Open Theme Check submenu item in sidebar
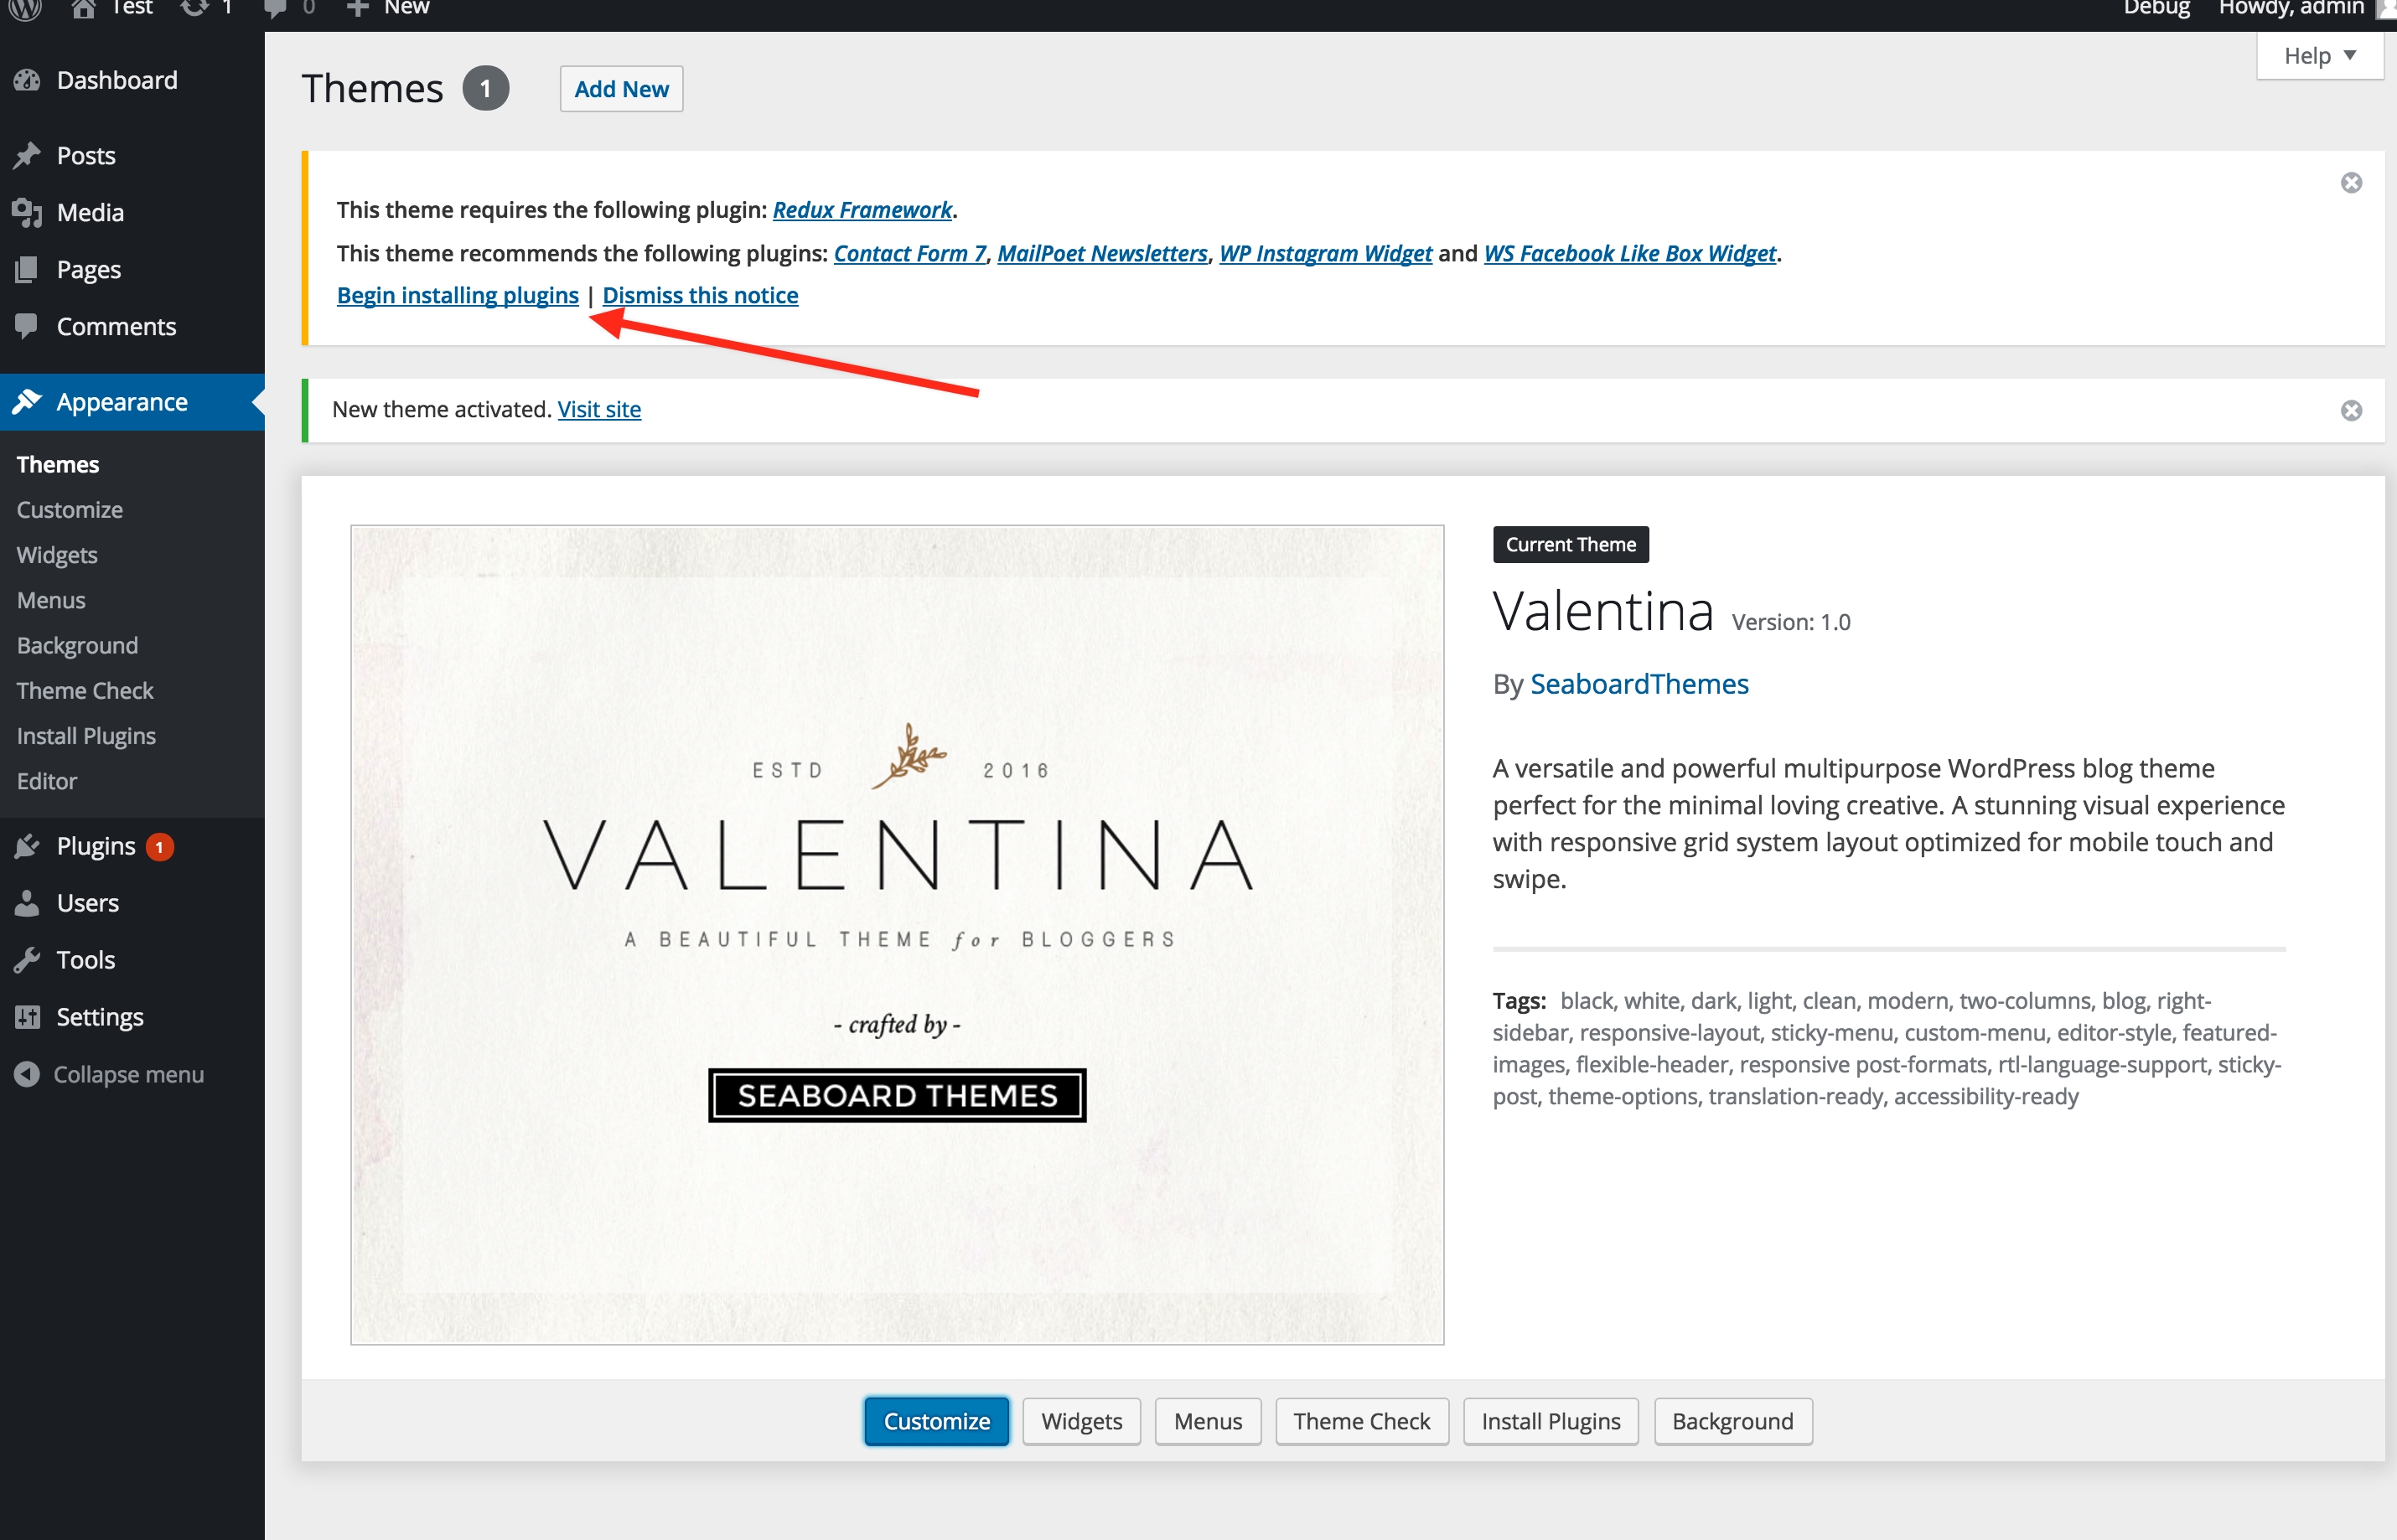The image size is (2397, 1540). (85, 690)
